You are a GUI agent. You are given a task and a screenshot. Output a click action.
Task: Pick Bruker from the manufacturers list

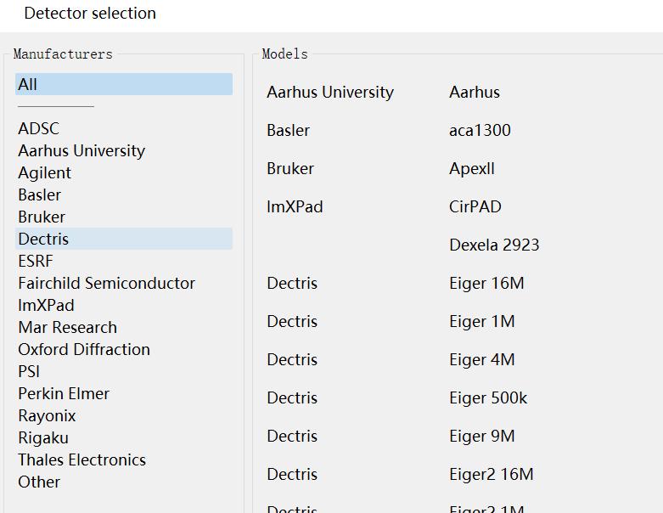tap(42, 217)
